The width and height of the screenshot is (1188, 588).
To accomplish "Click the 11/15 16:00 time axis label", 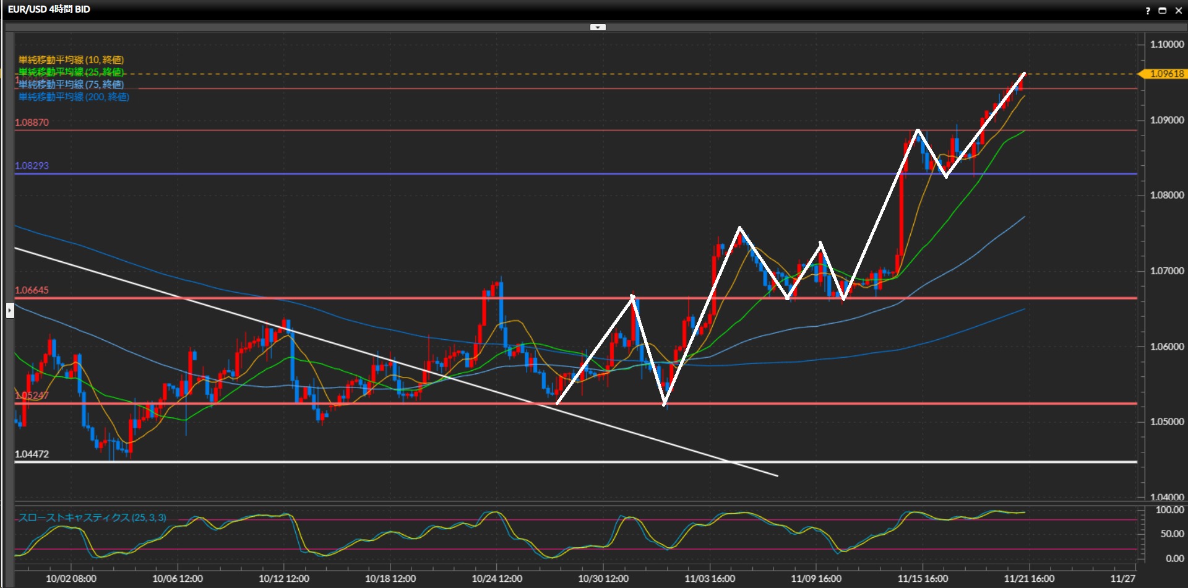I will click(x=923, y=579).
